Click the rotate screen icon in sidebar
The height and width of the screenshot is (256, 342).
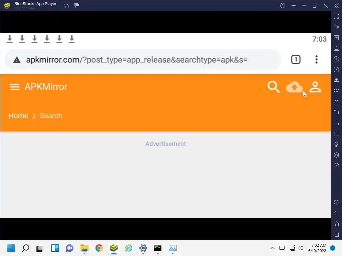pyautogui.click(x=336, y=134)
